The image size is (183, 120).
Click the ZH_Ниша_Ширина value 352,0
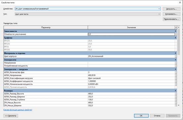pyautogui.click(x=131, y=105)
